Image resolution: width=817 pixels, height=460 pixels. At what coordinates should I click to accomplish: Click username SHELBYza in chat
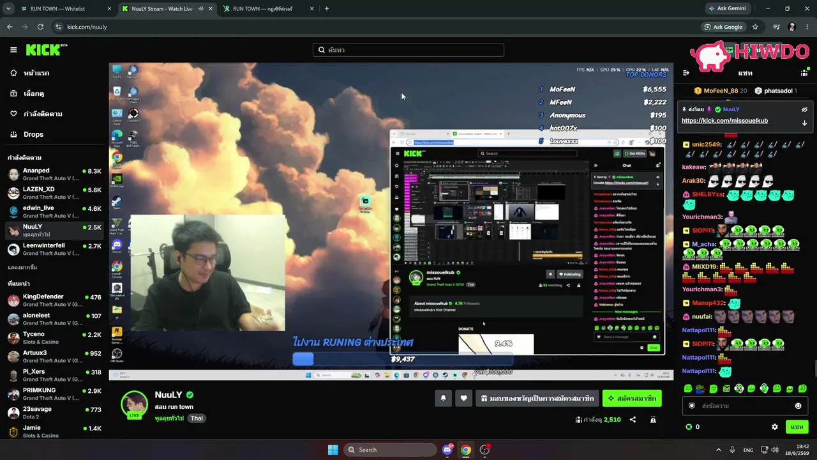tap(707, 194)
